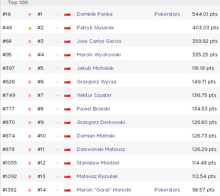Click red down arrow next to #1382

pos(30,190)
